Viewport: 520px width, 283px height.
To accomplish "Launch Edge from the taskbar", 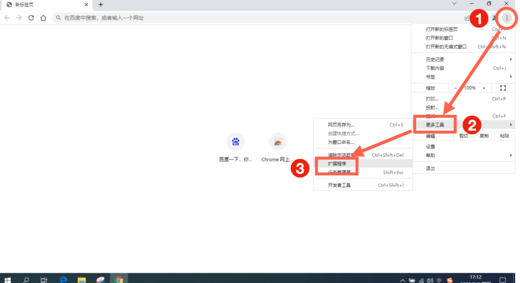I will [x=63, y=279].
